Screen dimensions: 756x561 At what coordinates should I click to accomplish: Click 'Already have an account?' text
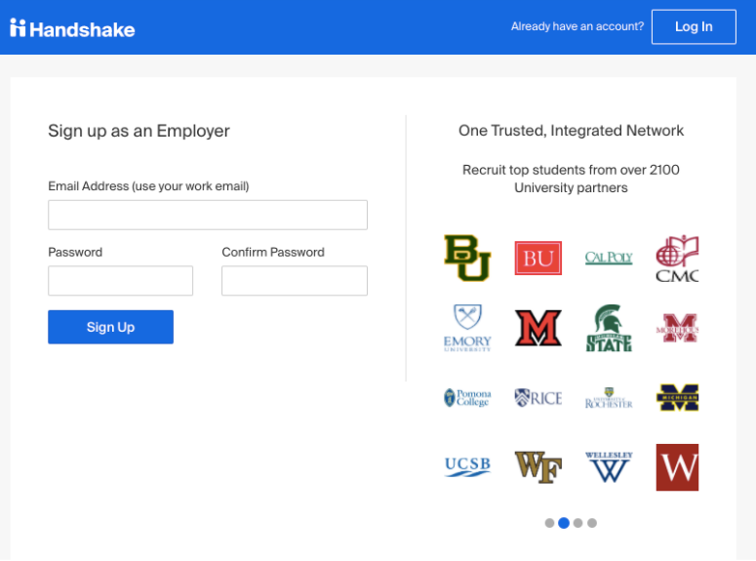click(577, 26)
